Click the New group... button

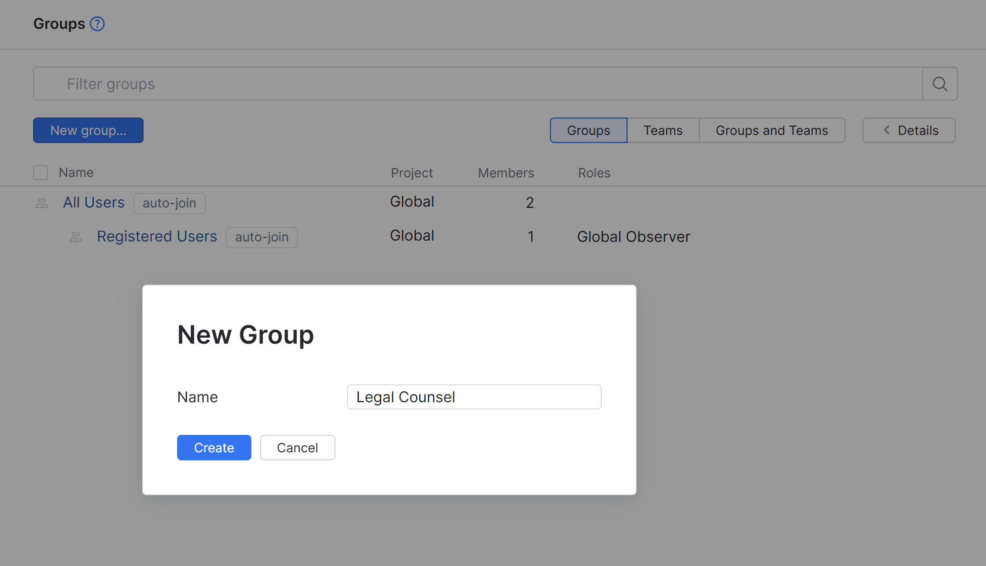coord(88,130)
